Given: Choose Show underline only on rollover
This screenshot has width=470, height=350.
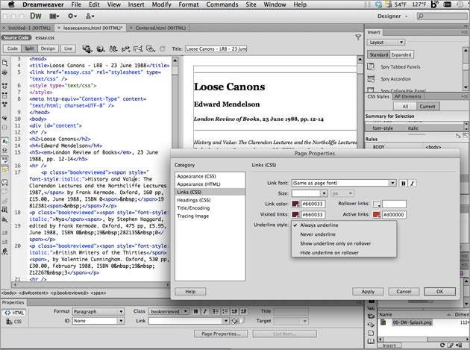Looking at the screenshot, I should [336, 243].
